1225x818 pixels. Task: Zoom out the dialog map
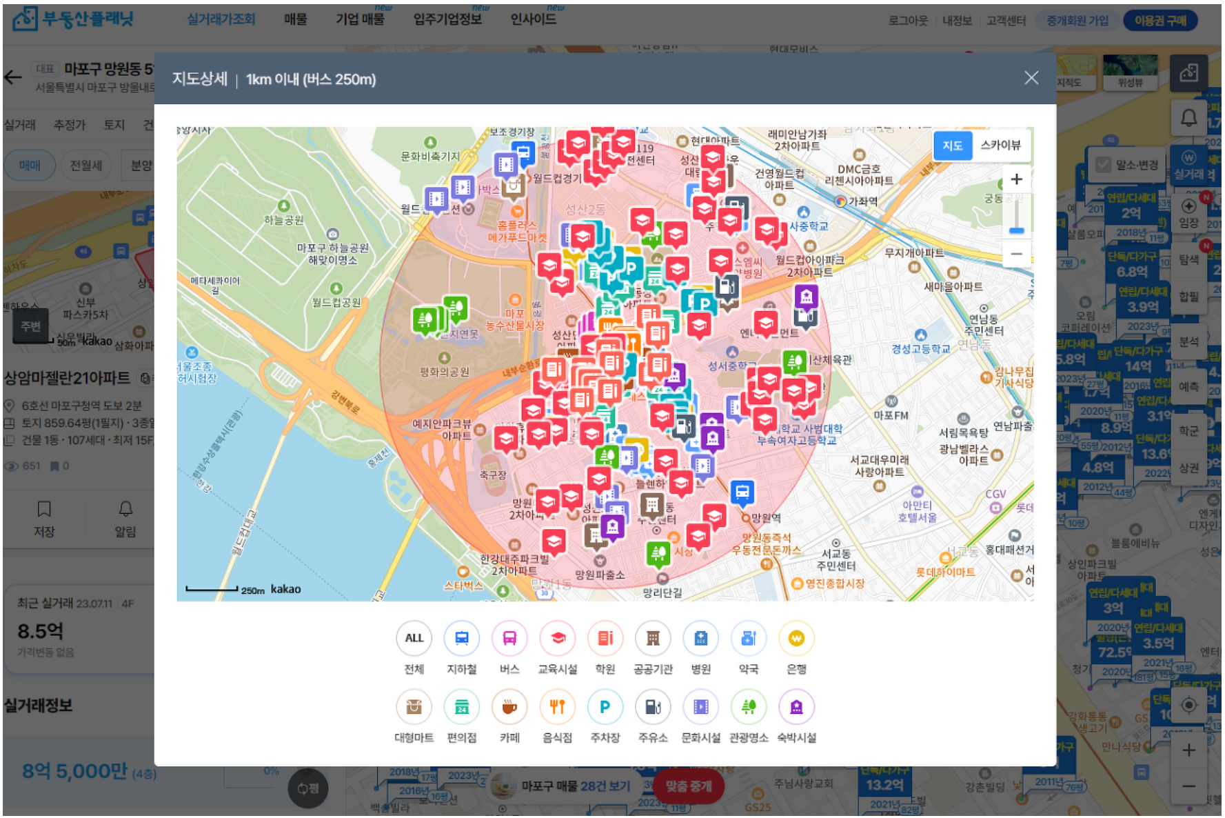pos(1016,254)
